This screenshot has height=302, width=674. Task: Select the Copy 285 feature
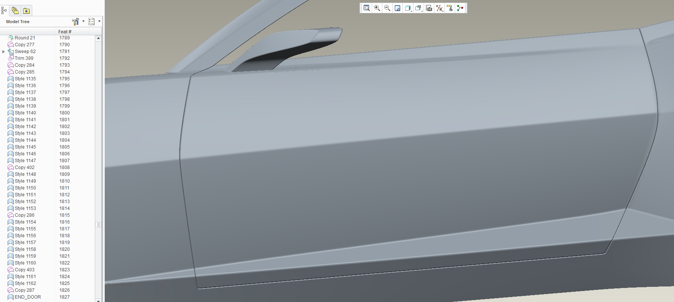click(24, 72)
